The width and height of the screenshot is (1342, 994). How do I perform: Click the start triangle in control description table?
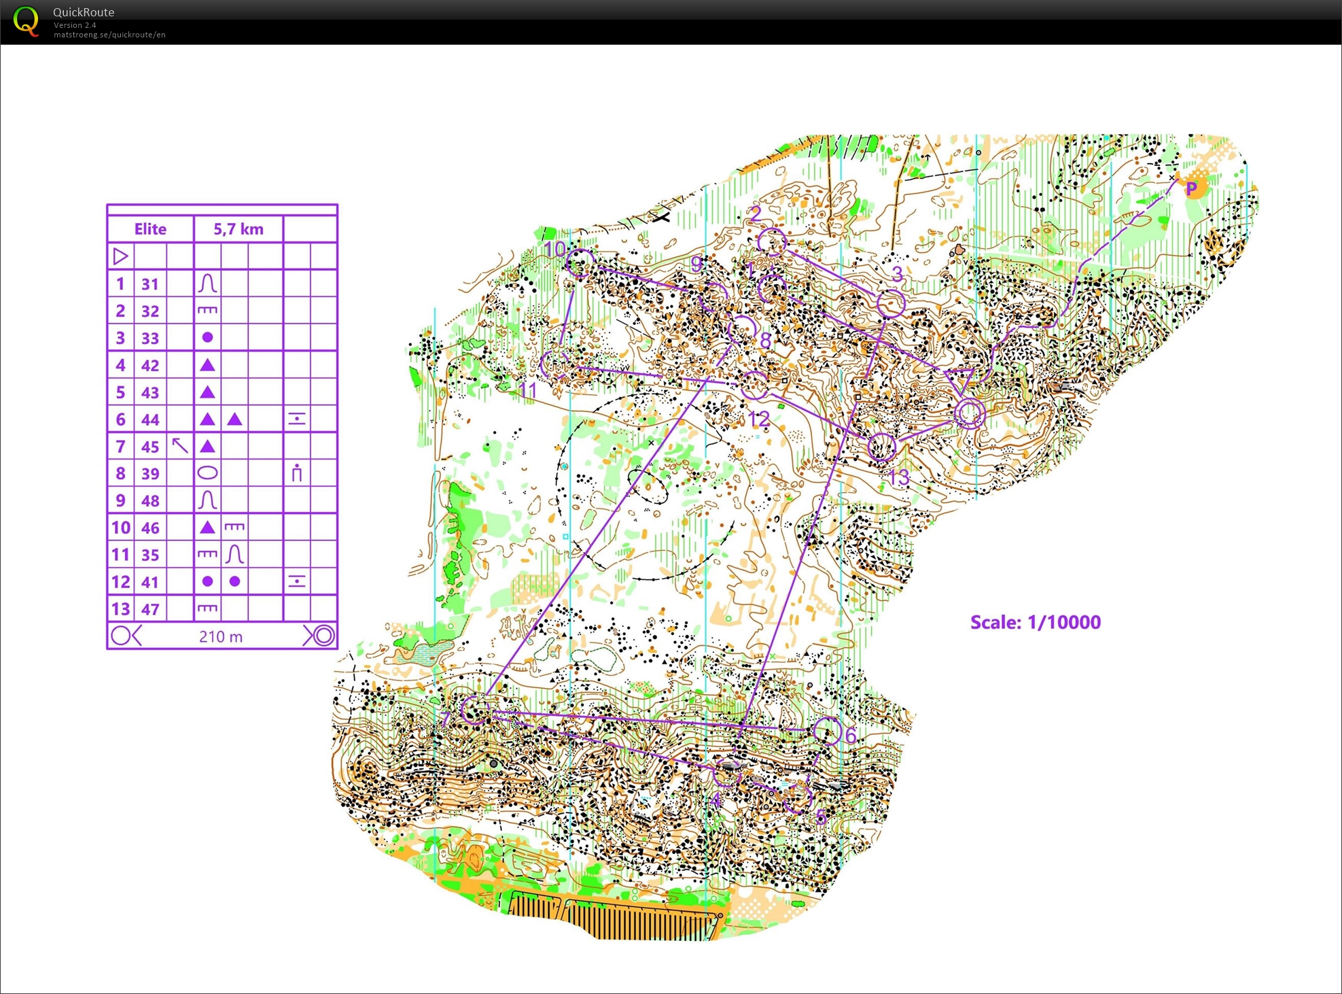click(120, 256)
